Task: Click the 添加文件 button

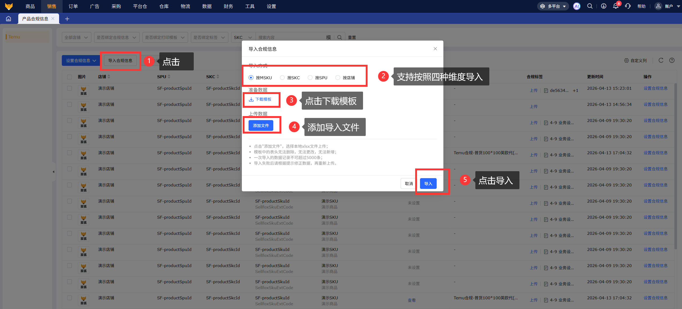Action: [x=261, y=125]
